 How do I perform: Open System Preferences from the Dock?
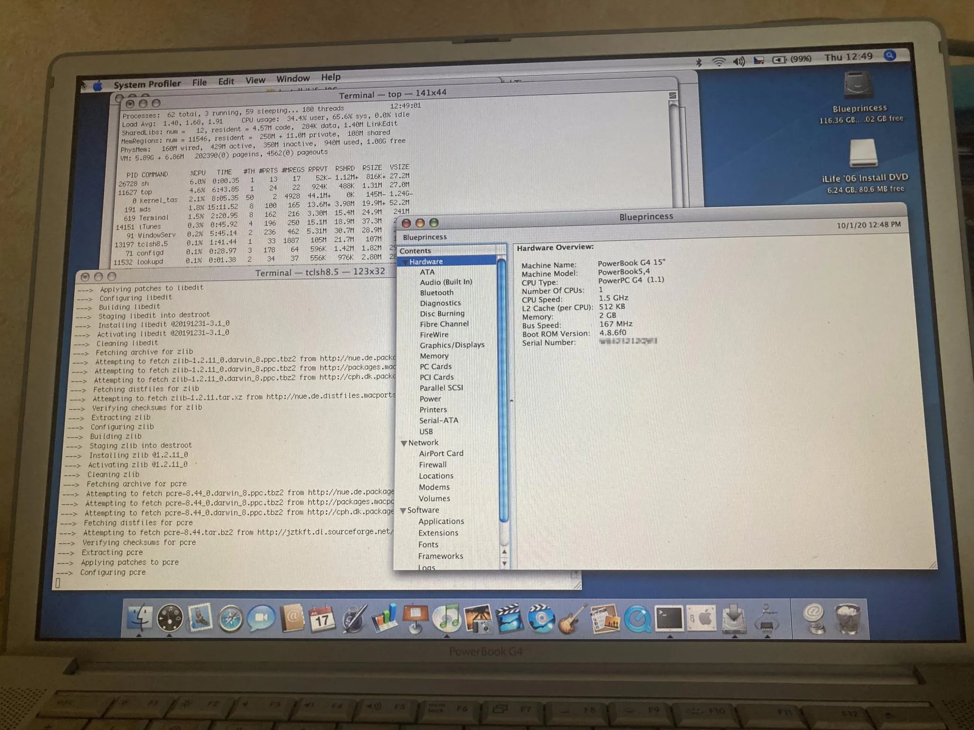(x=701, y=618)
